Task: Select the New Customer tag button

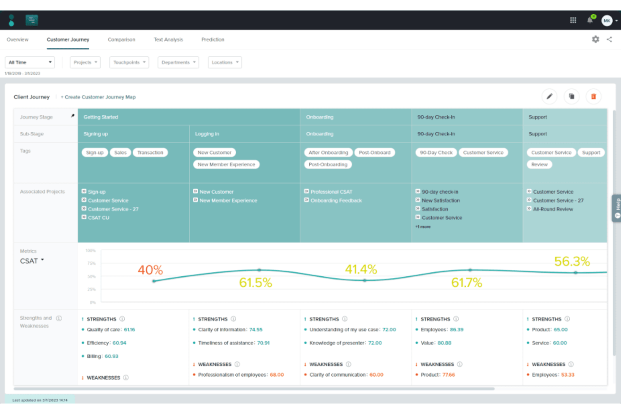Action: [x=214, y=152]
